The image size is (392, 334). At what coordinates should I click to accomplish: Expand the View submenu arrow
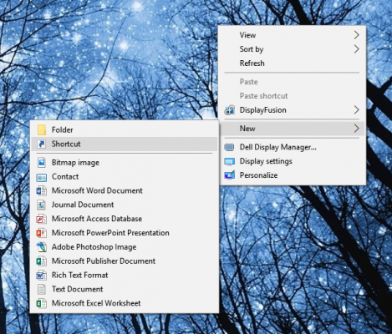356,35
